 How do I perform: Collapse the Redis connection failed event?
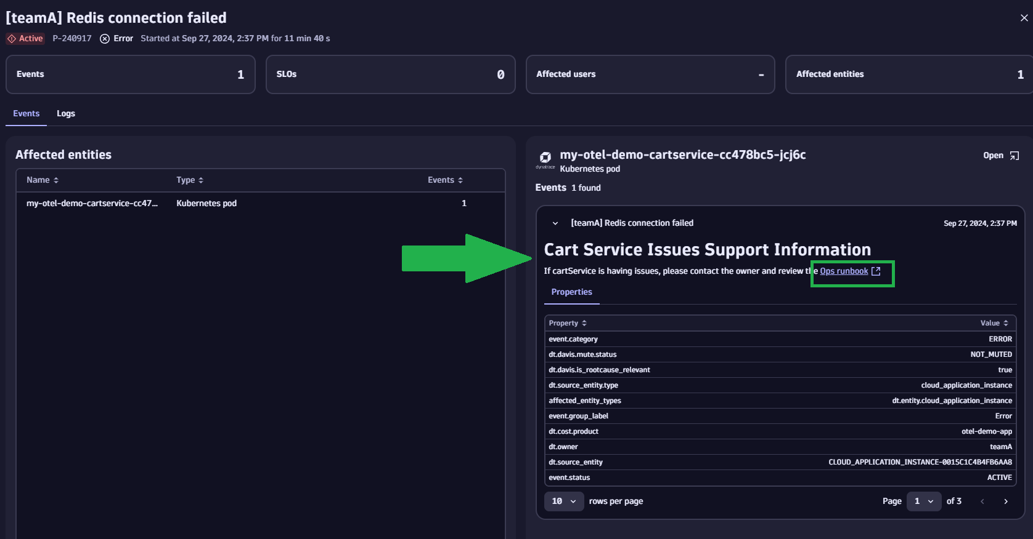555,223
